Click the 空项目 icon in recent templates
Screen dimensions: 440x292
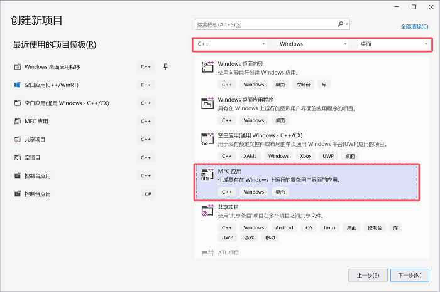click(x=18, y=158)
